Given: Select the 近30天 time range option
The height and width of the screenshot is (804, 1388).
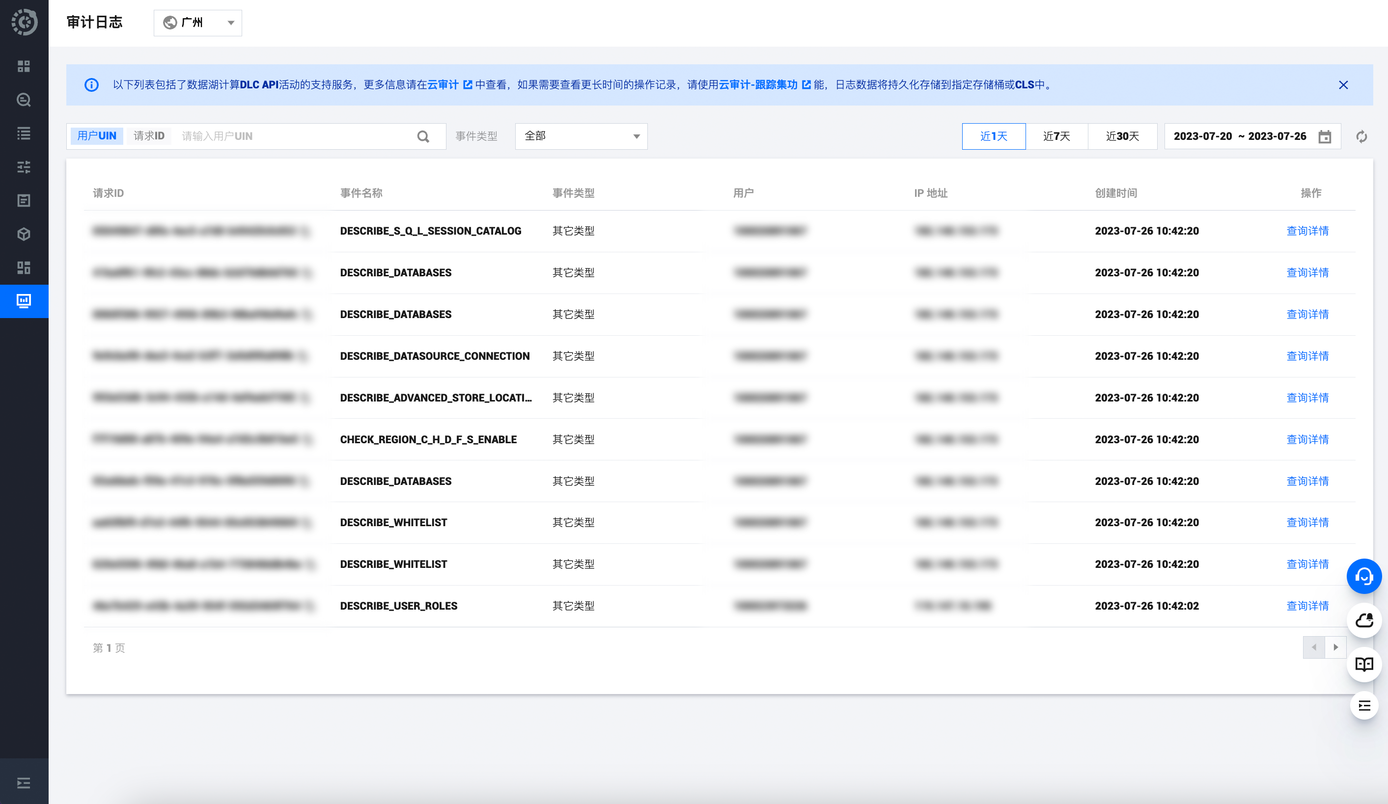Looking at the screenshot, I should coord(1122,136).
